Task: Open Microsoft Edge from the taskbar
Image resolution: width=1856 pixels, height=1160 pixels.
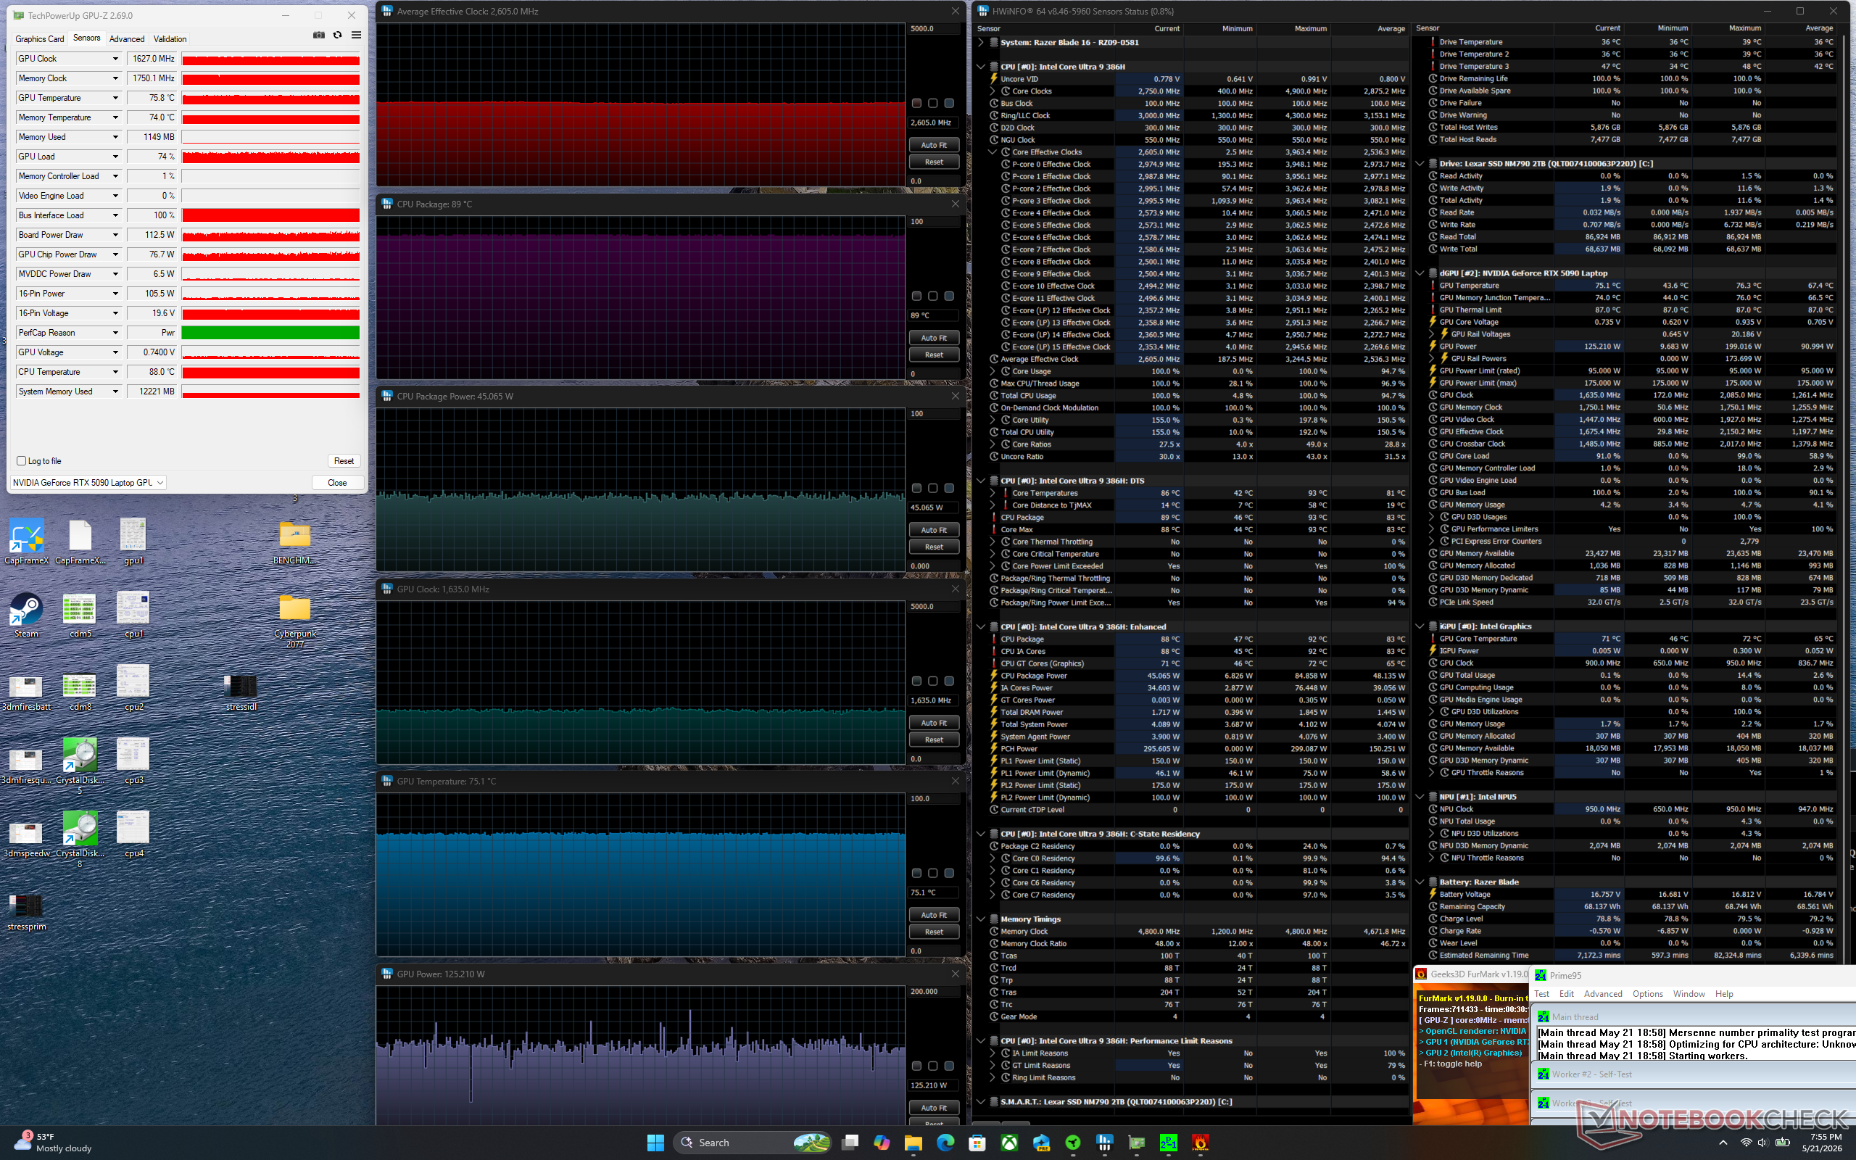Action: (945, 1143)
